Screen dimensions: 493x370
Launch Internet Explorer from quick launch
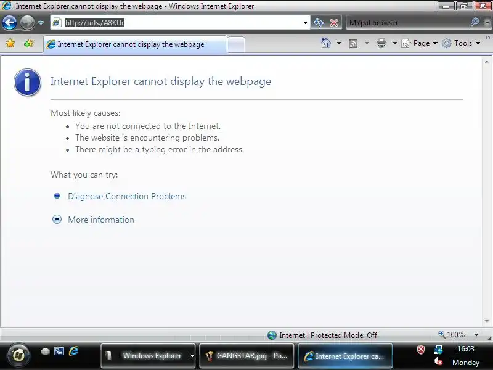(x=73, y=351)
